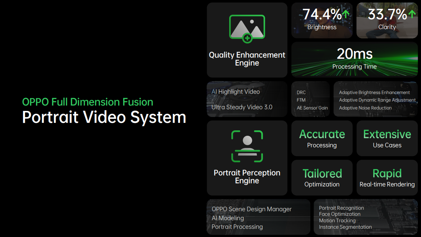This screenshot has height=237, width=421.
Task: Click the 'Portrait Perception Engine' title
Action: (247, 177)
